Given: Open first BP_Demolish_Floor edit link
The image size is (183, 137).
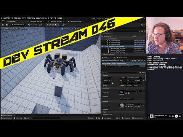Looking at the screenshot, I should coord(140,41).
